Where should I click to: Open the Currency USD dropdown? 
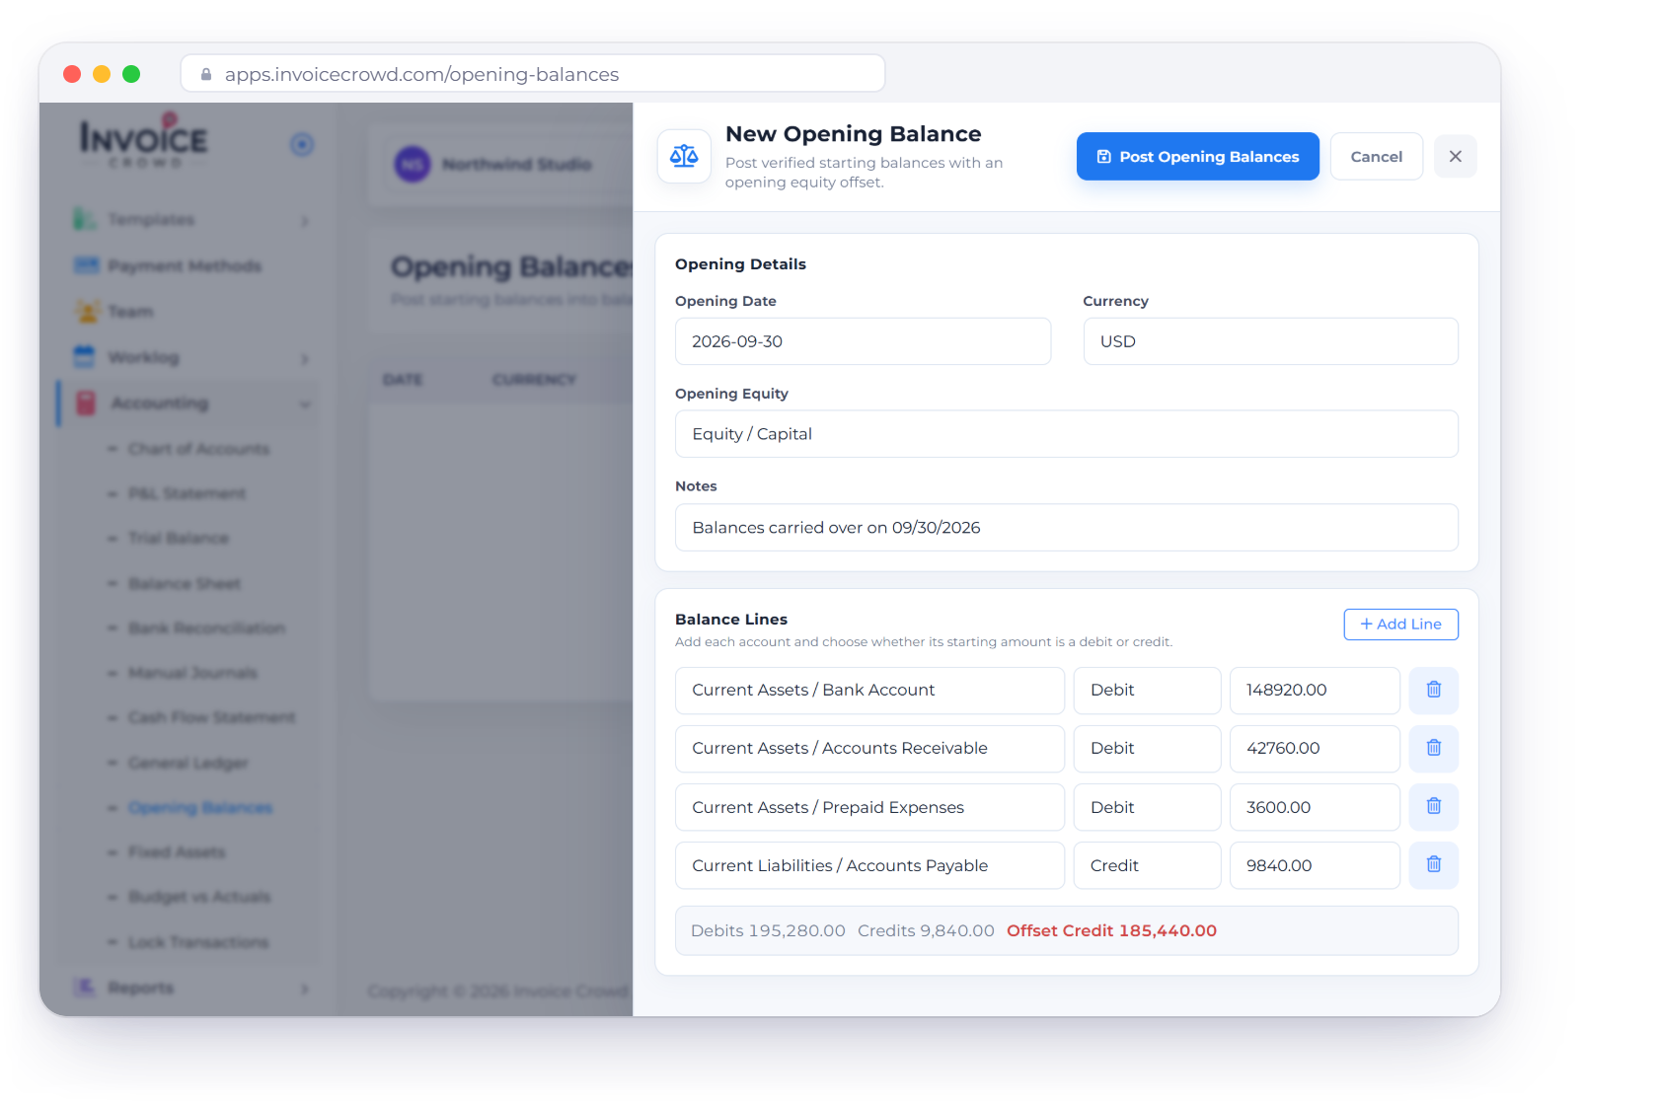[x=1270, y=341]
